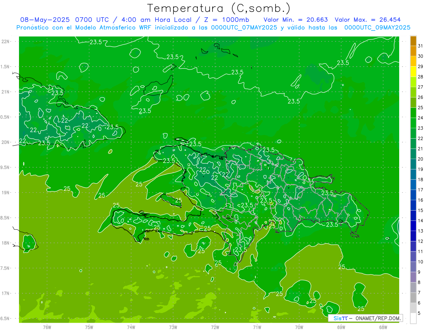Click the "70W" longitude axis label
Screen dimensions: 430x332
[x=299, y=327]
